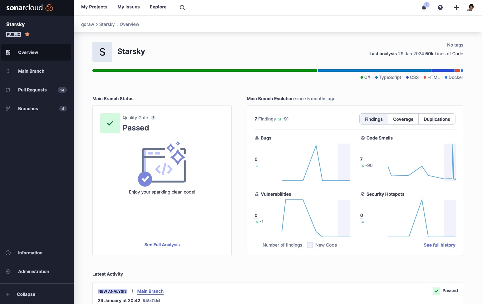This screenshot has height=304, width=482.
Task: Click Starsky breadcrumb link
Action: click(107, 24)
